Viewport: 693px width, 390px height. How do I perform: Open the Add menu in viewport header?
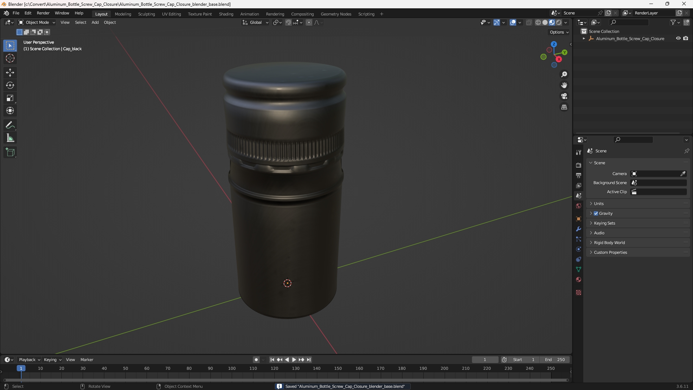(95, 22)
